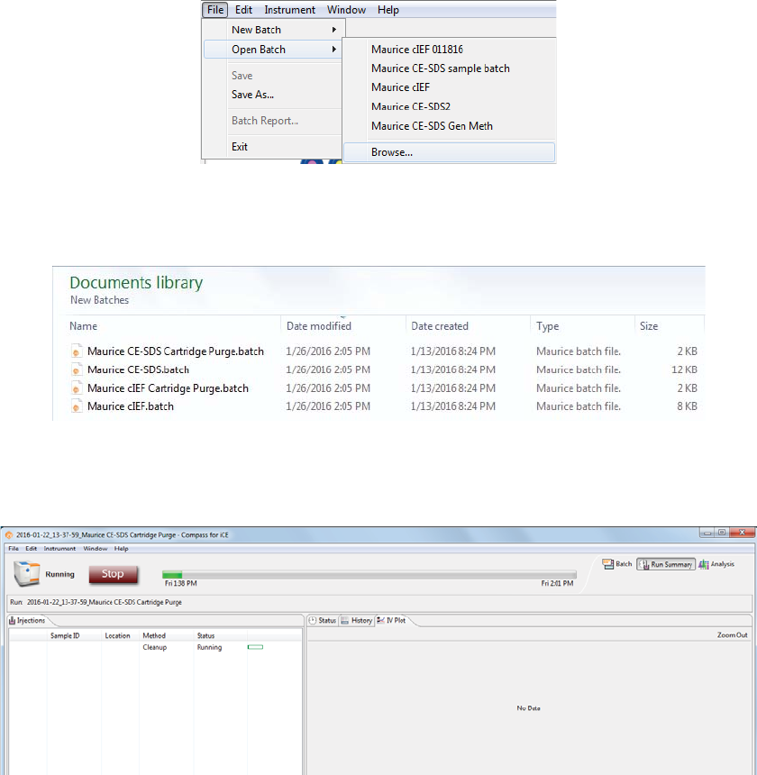Sort files by the Type column header
Viewport: 757px width, 775px height.
[548, 326]
